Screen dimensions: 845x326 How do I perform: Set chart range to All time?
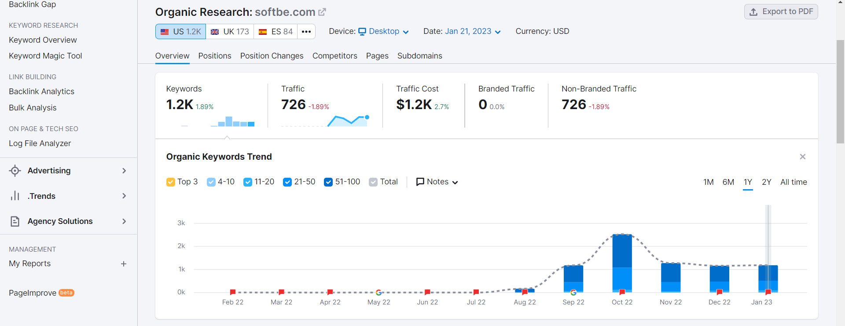(x=794, y=182)
